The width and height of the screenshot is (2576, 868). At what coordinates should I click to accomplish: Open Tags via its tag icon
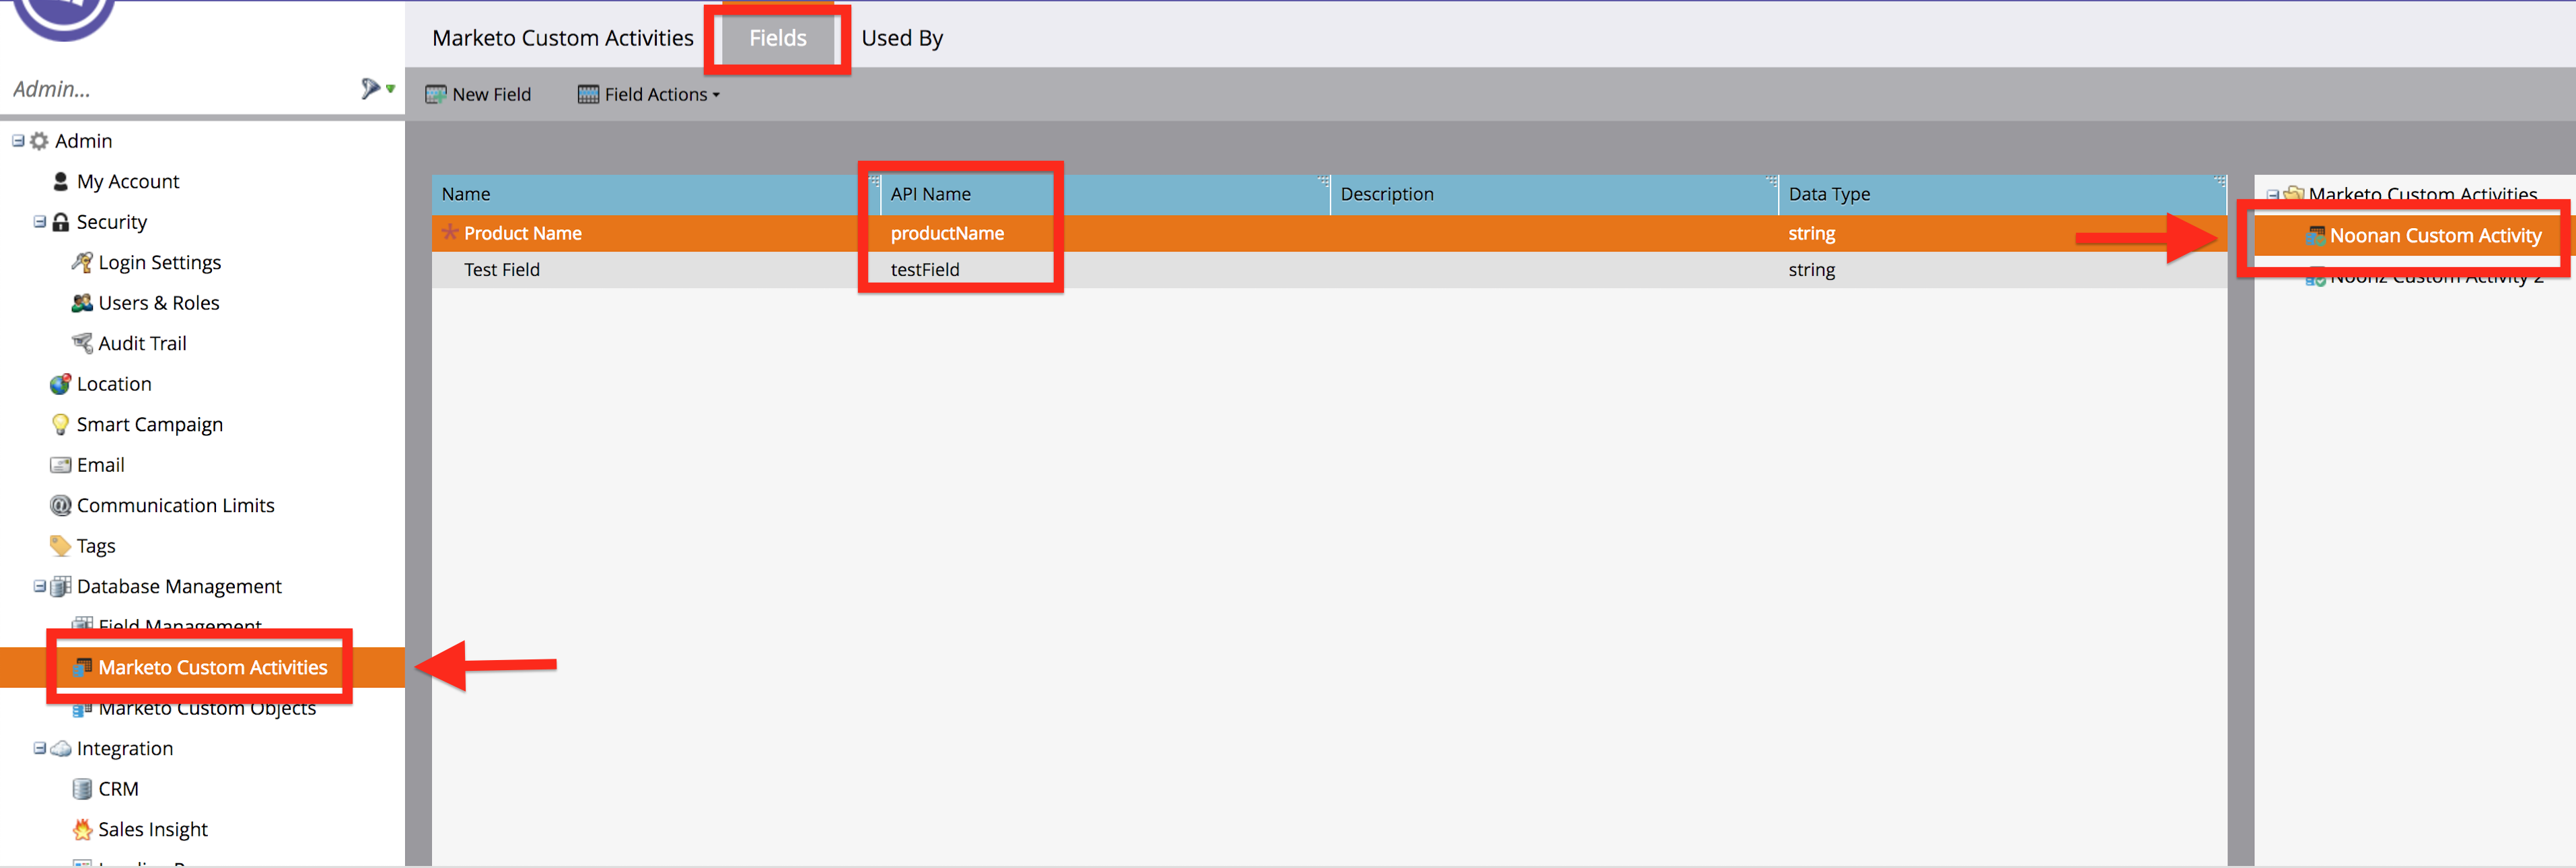pyautogui.click(x=60, y=545)
